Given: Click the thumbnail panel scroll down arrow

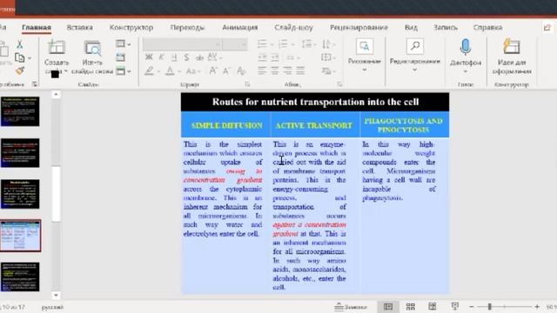Looking at the screenshot, I should [56, 295].
